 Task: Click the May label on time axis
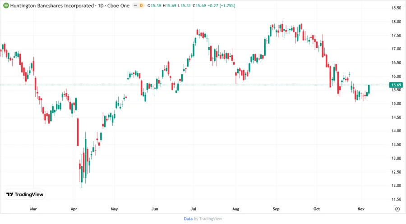pyautogui.click(x=114, y=209)
